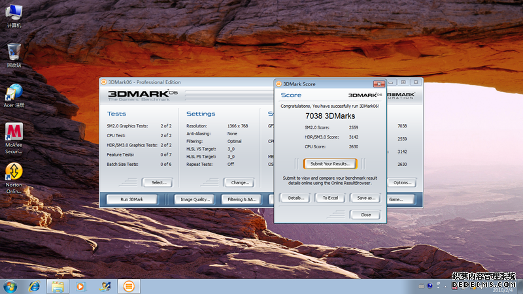523x294 pixels.
Task: Open Windows Explorer folder on taskbar
Action: (x=58, y=286)
